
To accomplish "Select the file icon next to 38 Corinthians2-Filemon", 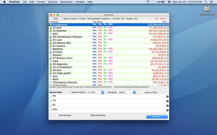I will point(51,37).
